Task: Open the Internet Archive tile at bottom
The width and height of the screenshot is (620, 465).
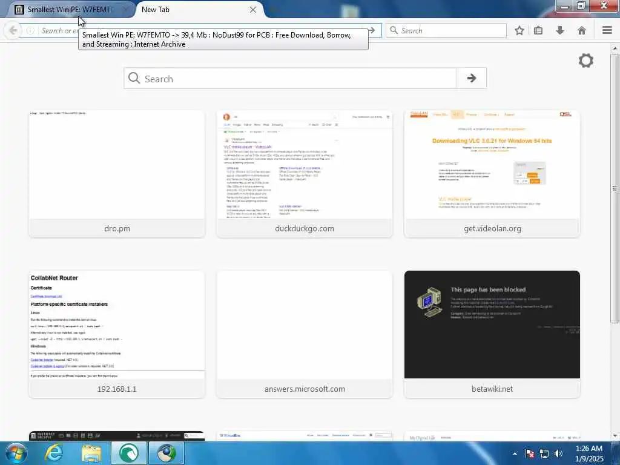Action: pos(117,436)
